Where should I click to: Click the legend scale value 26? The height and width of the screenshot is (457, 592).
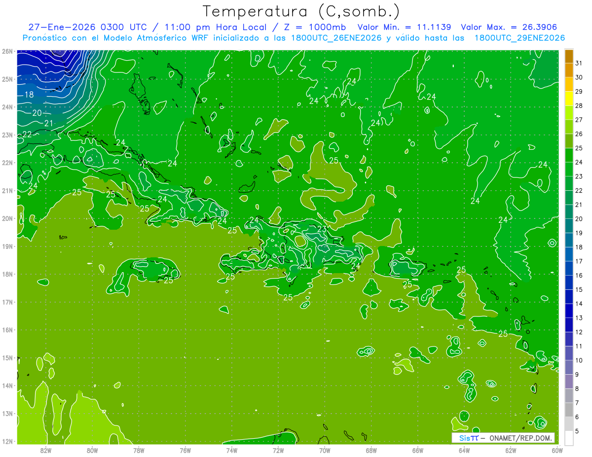[x=579, y=134]
